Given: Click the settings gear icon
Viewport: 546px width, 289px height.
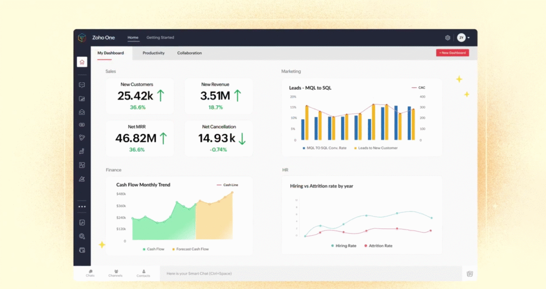Looking at the screenshot, I should (x=447, y=38).
